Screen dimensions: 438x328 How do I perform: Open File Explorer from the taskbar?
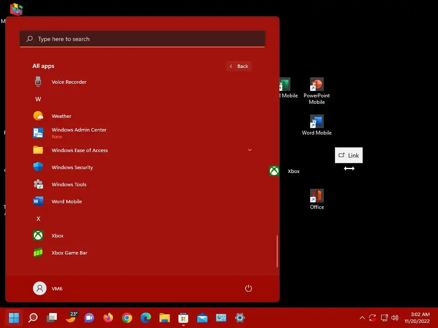tap(165, 317)
